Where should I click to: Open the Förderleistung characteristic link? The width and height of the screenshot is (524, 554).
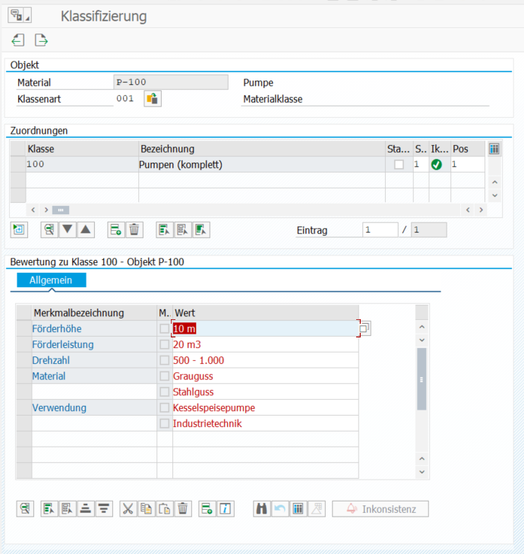[x=63, y=344]
